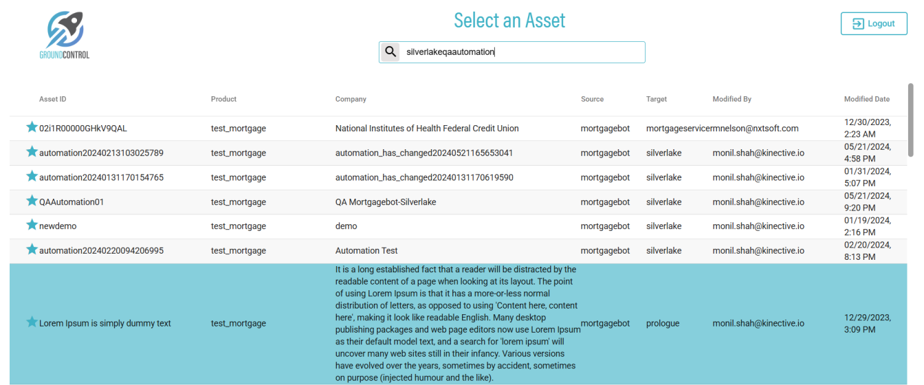
Task: Toggle favorite star for automation20240220094206995
Action: pyautogui.click(x=32, y=250)
